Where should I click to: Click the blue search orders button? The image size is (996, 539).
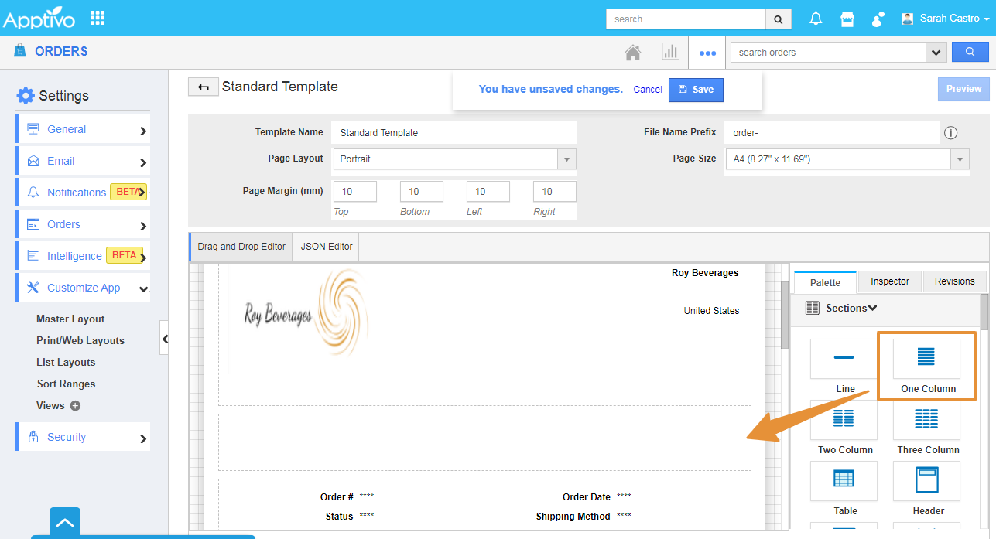coord(970,52)
